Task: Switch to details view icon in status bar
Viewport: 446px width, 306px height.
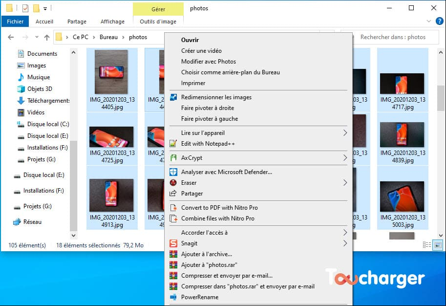Action: [x=426, y=245]
